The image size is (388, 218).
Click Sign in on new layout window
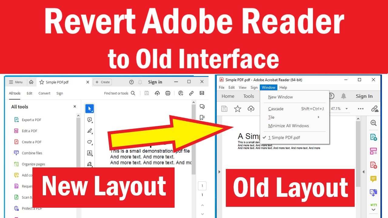[x=155, y=82]
